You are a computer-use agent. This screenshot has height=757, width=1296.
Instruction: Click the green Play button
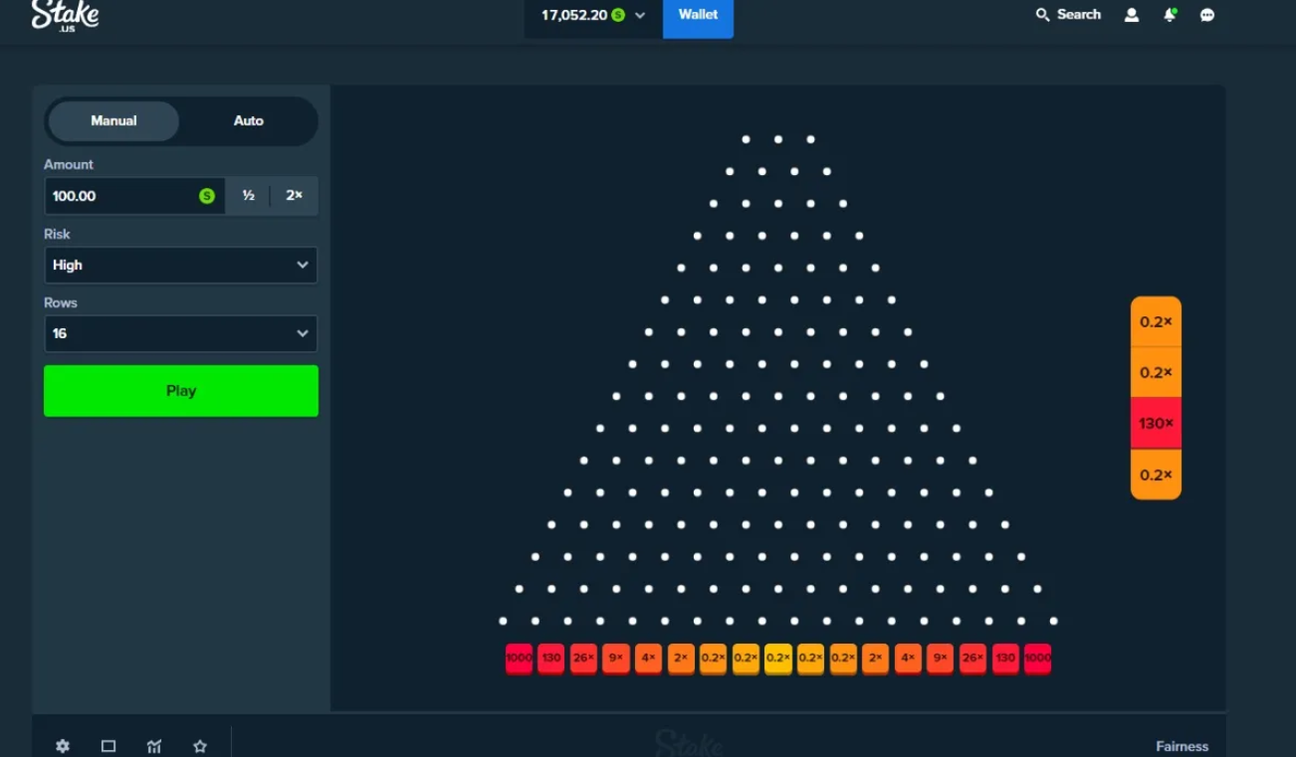point(181,391)
